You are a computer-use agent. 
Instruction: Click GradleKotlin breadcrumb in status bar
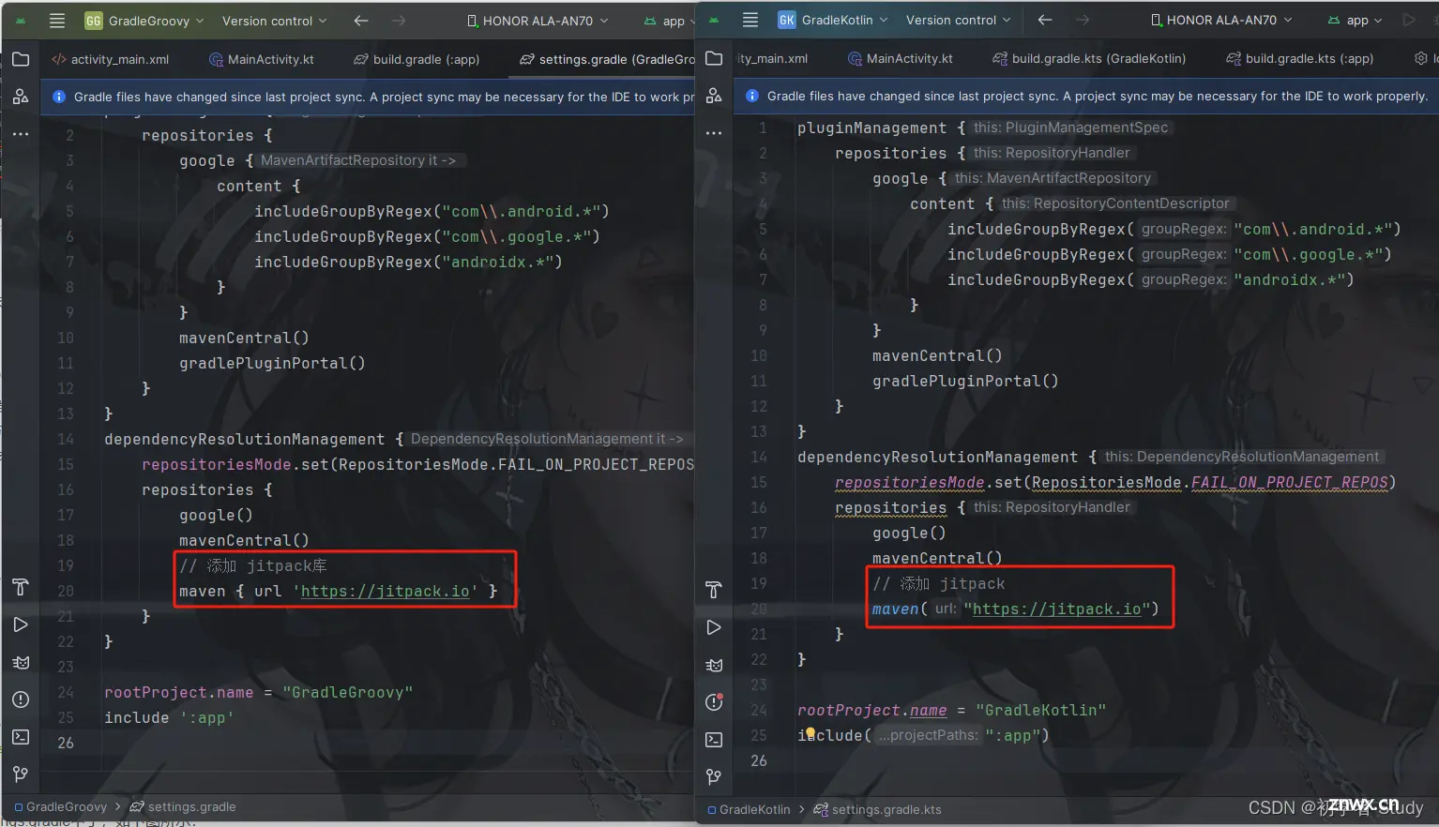[x=750, y=809]
